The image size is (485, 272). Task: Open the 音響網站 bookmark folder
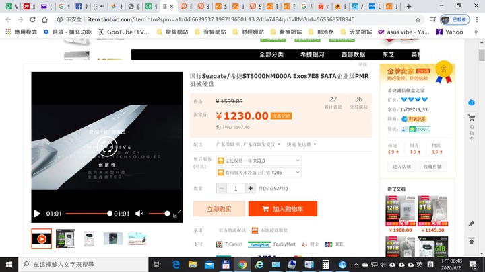pyautogui.click(x=211, y=32)
